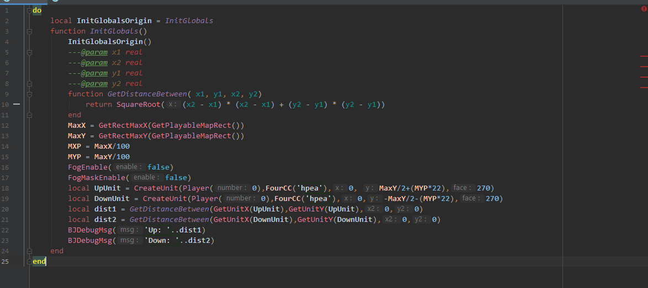The height and width of the screenshot is (288, 648).
Task: Click the 'SquareRoot' function call
Action: click(x=139, y=105)
